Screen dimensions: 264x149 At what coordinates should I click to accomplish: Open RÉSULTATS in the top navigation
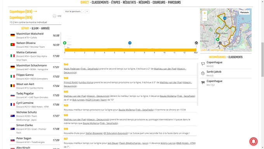(x=129, y=2)
